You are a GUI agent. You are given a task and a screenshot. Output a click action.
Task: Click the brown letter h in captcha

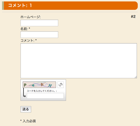(42, 85)
